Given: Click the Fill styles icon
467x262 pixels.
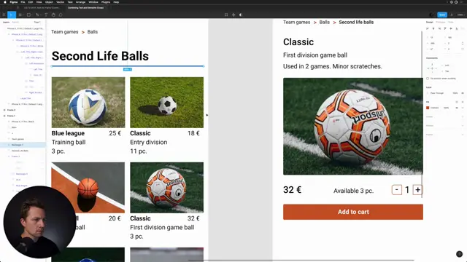Looking at the screenshot, I should (457, 102).
